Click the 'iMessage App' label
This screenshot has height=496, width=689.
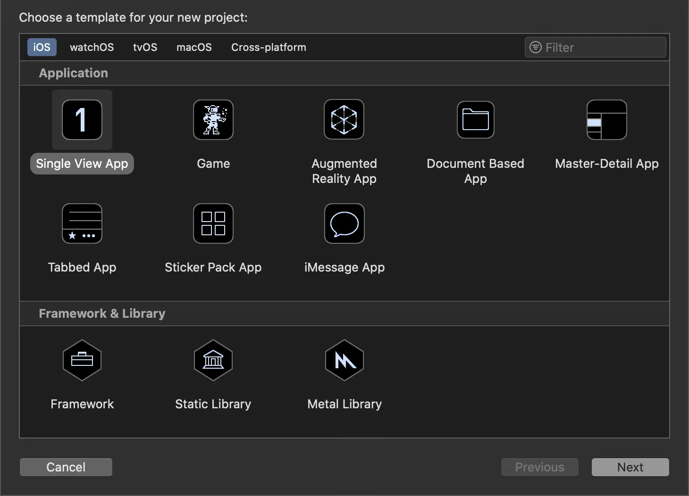point(344,267)
